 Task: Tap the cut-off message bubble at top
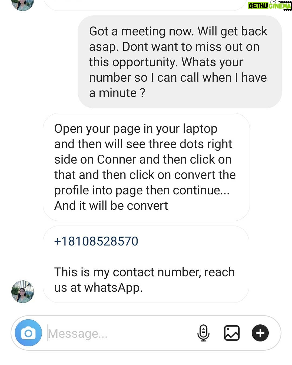tap(145, 5)
